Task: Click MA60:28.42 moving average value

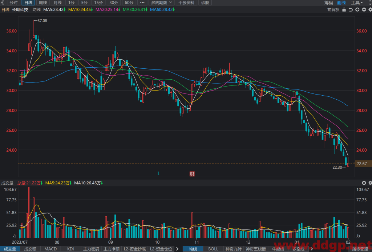Action: 162,10
